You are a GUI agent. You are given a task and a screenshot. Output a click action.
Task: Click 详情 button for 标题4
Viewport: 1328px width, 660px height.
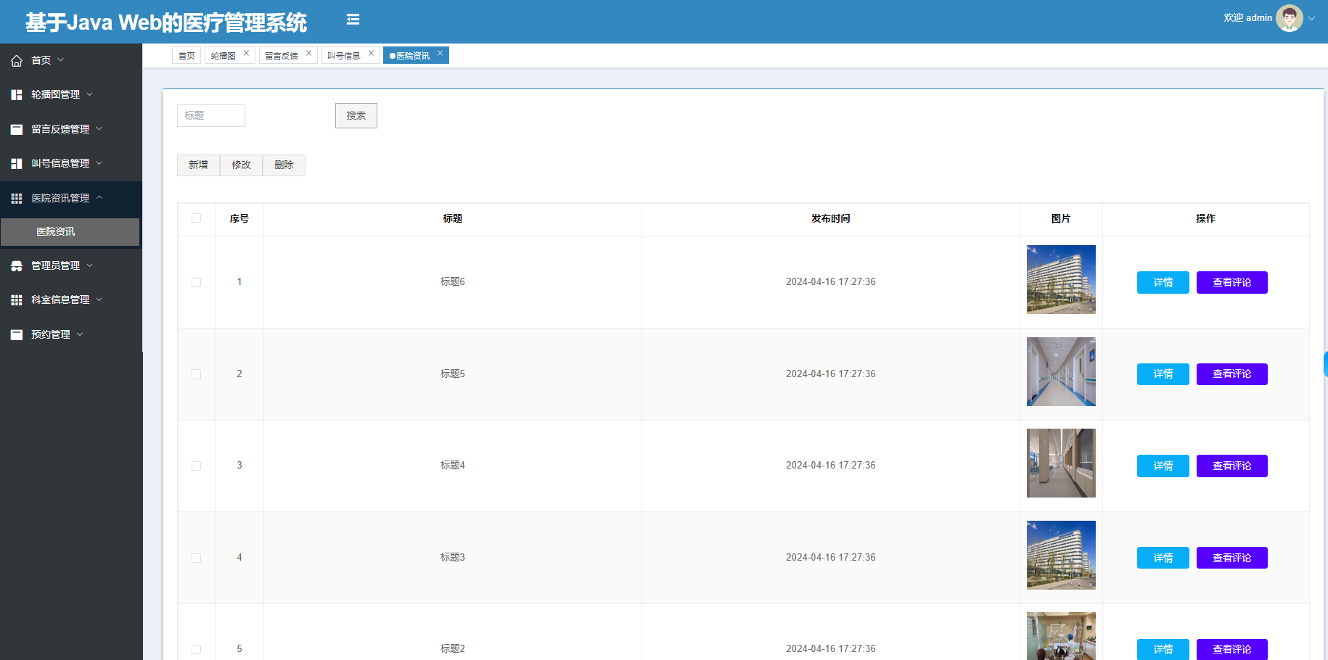[x=1163, y=466]
